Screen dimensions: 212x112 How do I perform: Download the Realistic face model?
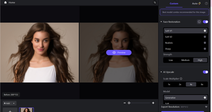point(205,43)
